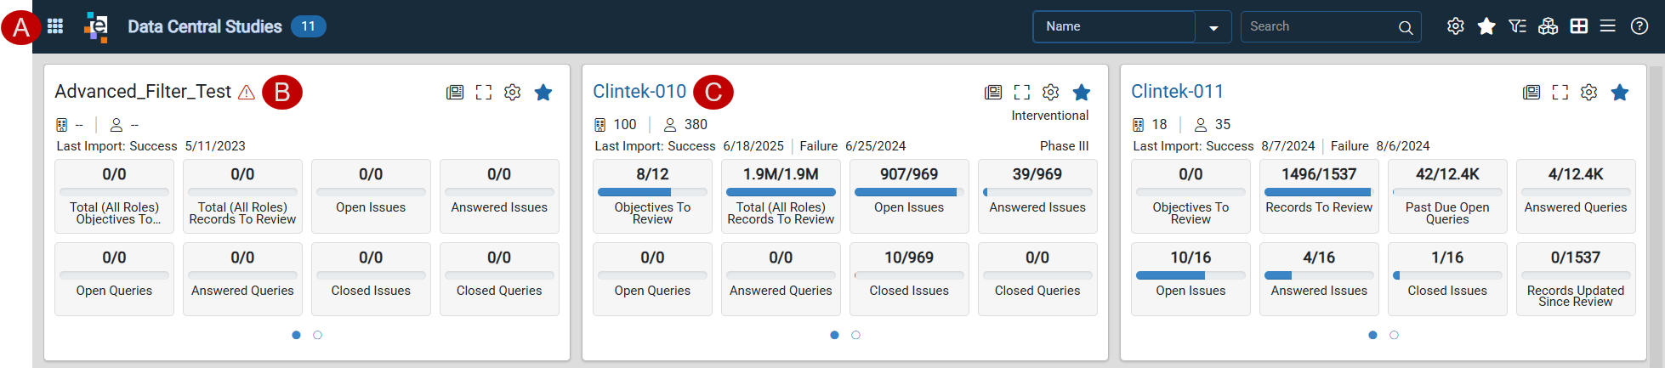Open the Name sort dropdown
The width and height of the screenshot is (1665, 368).
point(1213,27)
